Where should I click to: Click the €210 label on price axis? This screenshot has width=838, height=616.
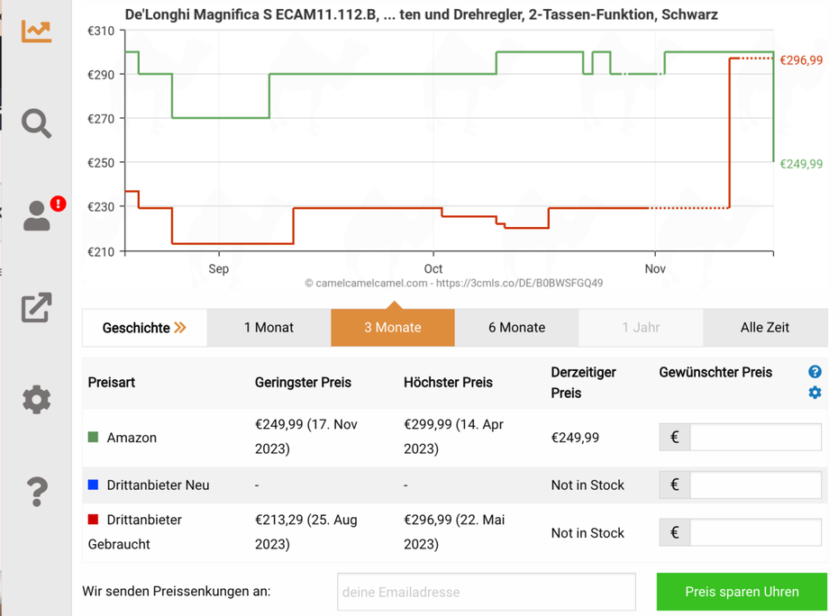pyautogui.click(x=101, y=251)
